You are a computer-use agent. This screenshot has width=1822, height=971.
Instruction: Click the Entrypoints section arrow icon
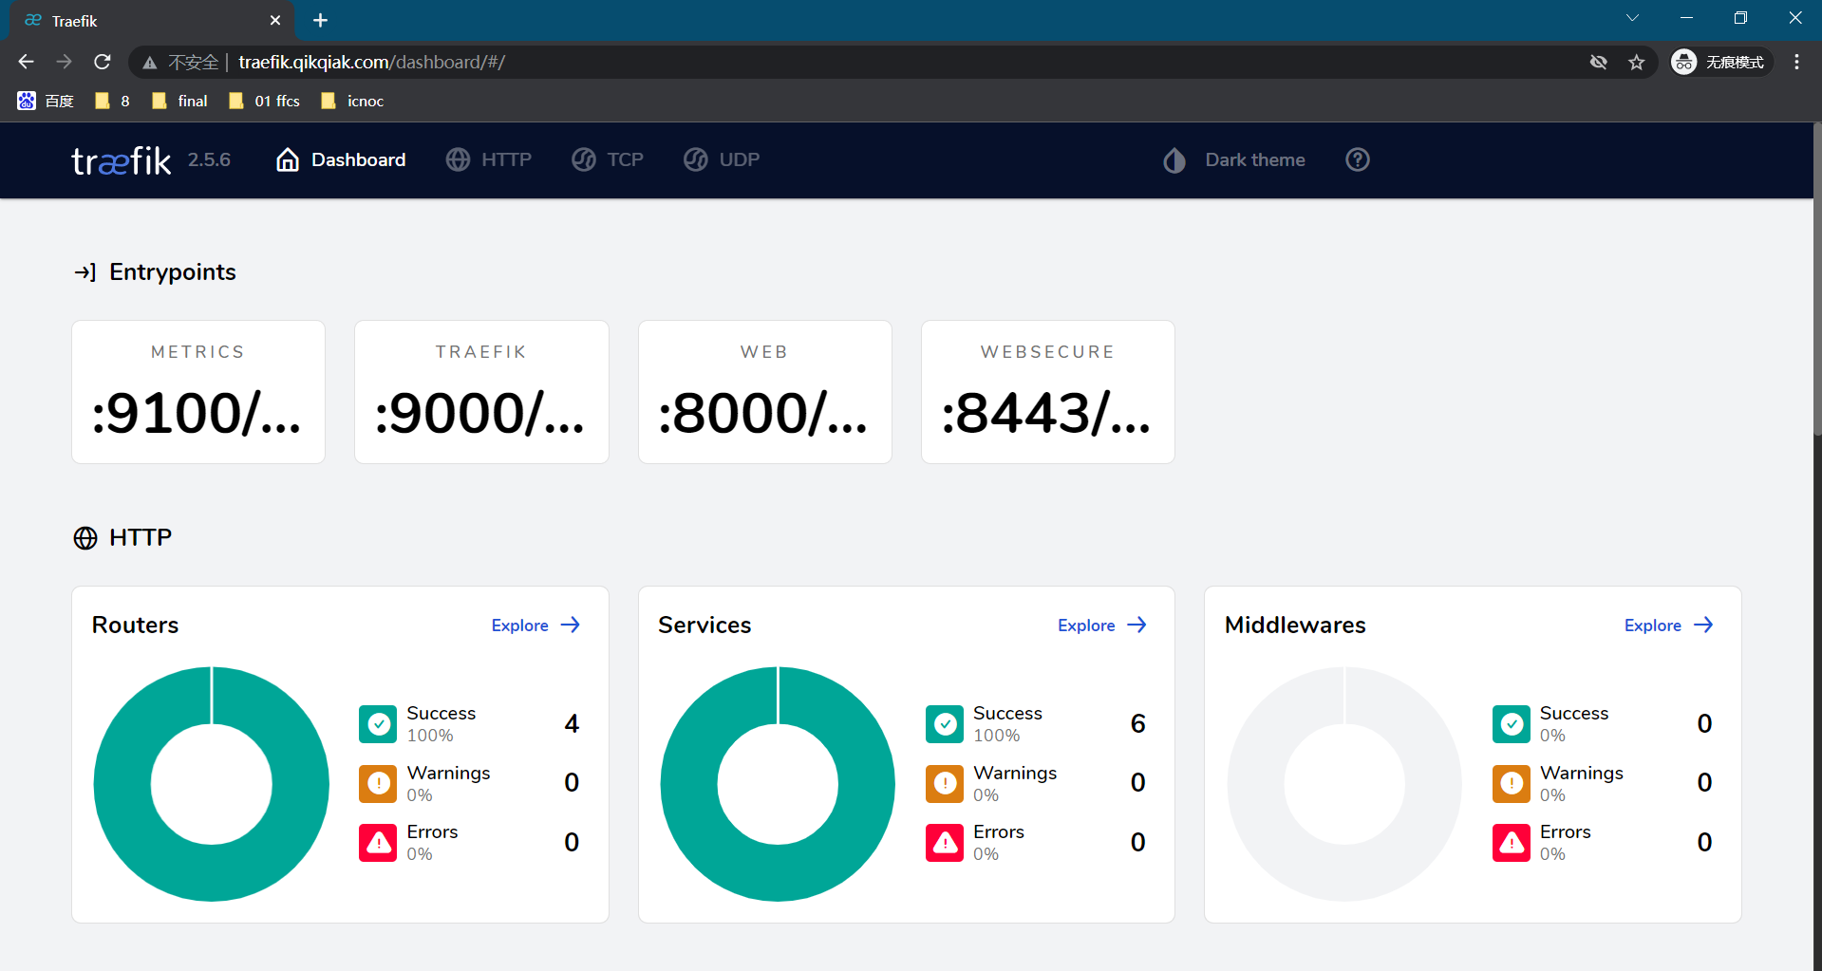click(x=85, y=272)
